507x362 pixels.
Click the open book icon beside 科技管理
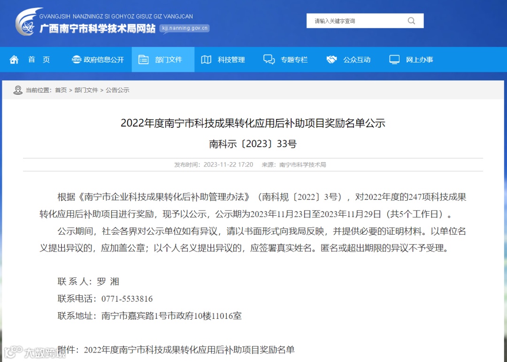pos(206,60)
